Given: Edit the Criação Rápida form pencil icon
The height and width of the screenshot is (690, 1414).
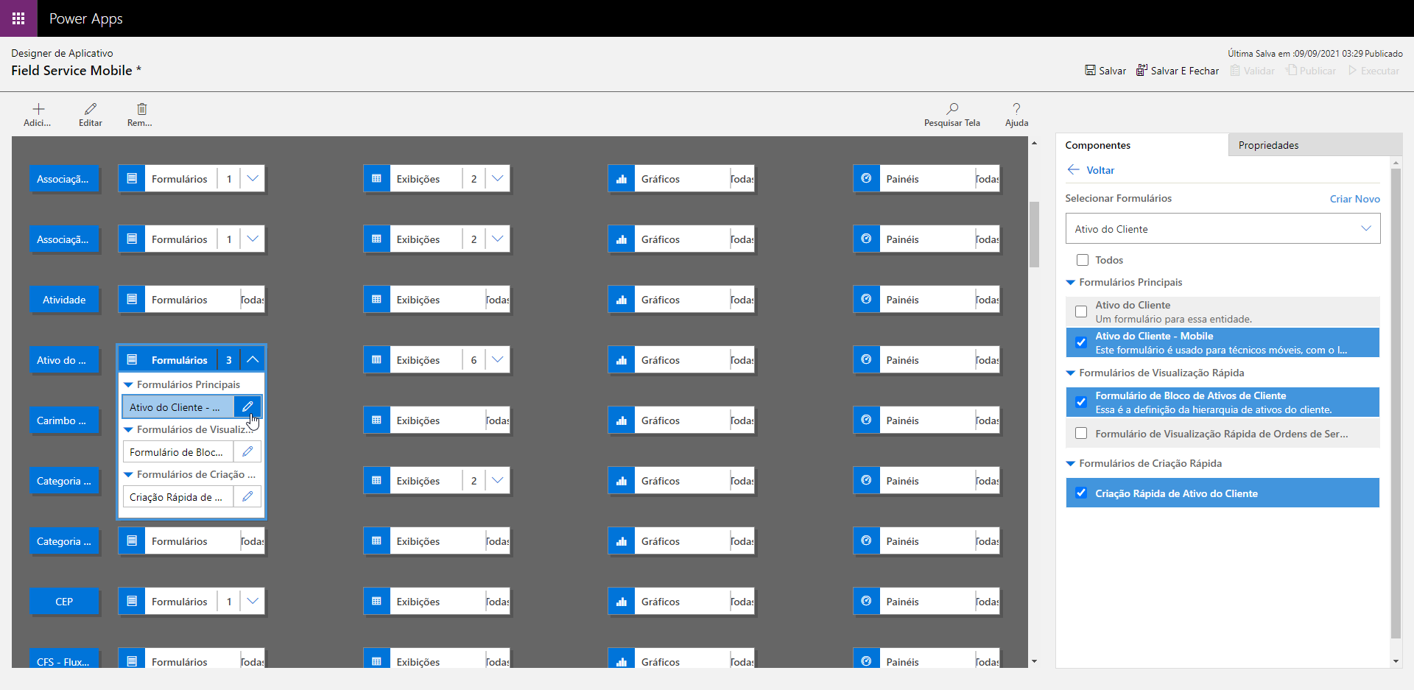Looking at the screenshot, I should pos(247,496).
